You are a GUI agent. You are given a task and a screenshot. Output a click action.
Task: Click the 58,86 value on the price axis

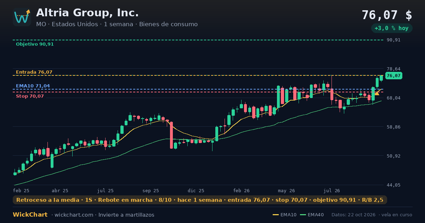point(393,127)
